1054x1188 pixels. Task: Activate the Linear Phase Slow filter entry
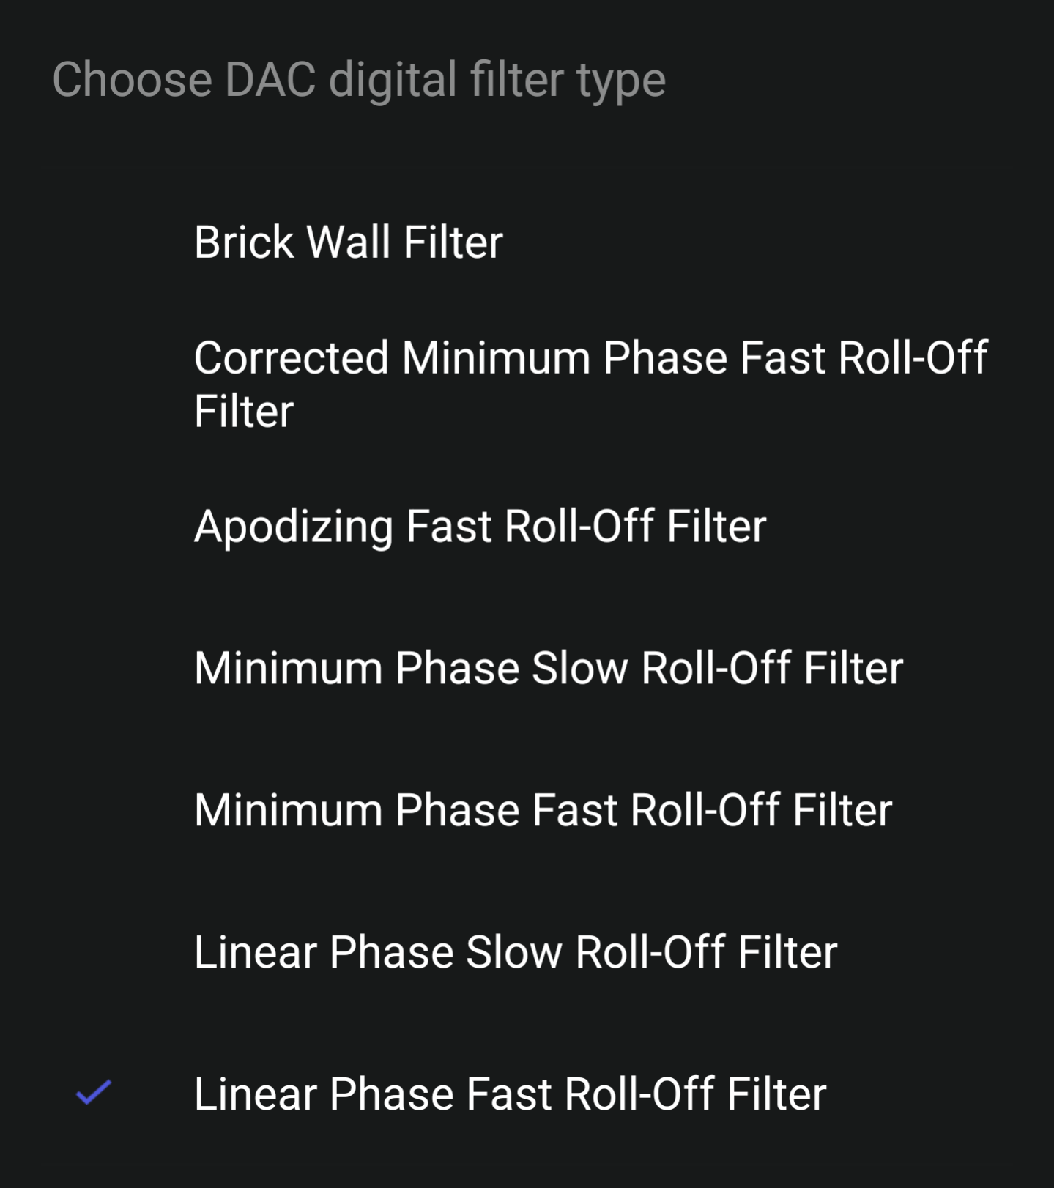(515, 951)
